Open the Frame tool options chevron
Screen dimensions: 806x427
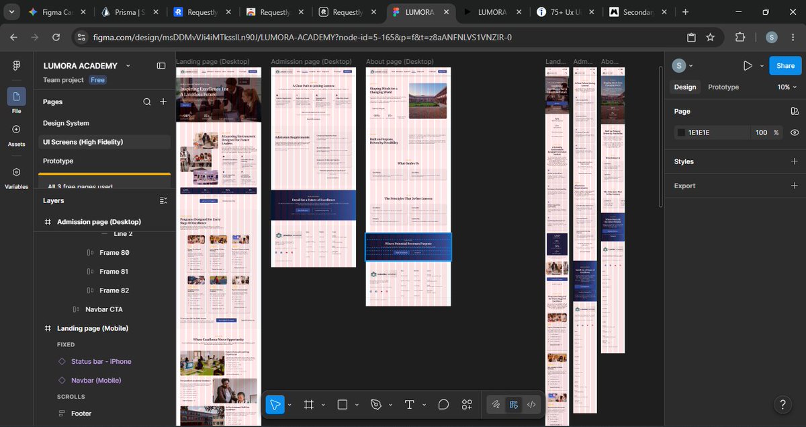pyautogui.click(x=323, y=405)
